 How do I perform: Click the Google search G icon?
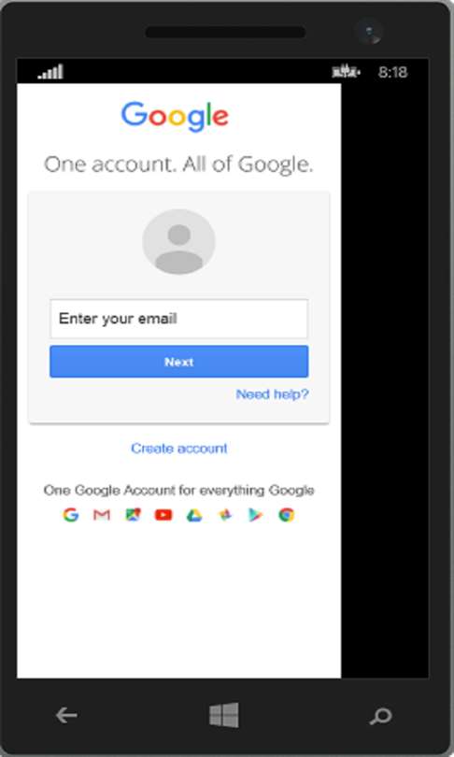point(71,515)
